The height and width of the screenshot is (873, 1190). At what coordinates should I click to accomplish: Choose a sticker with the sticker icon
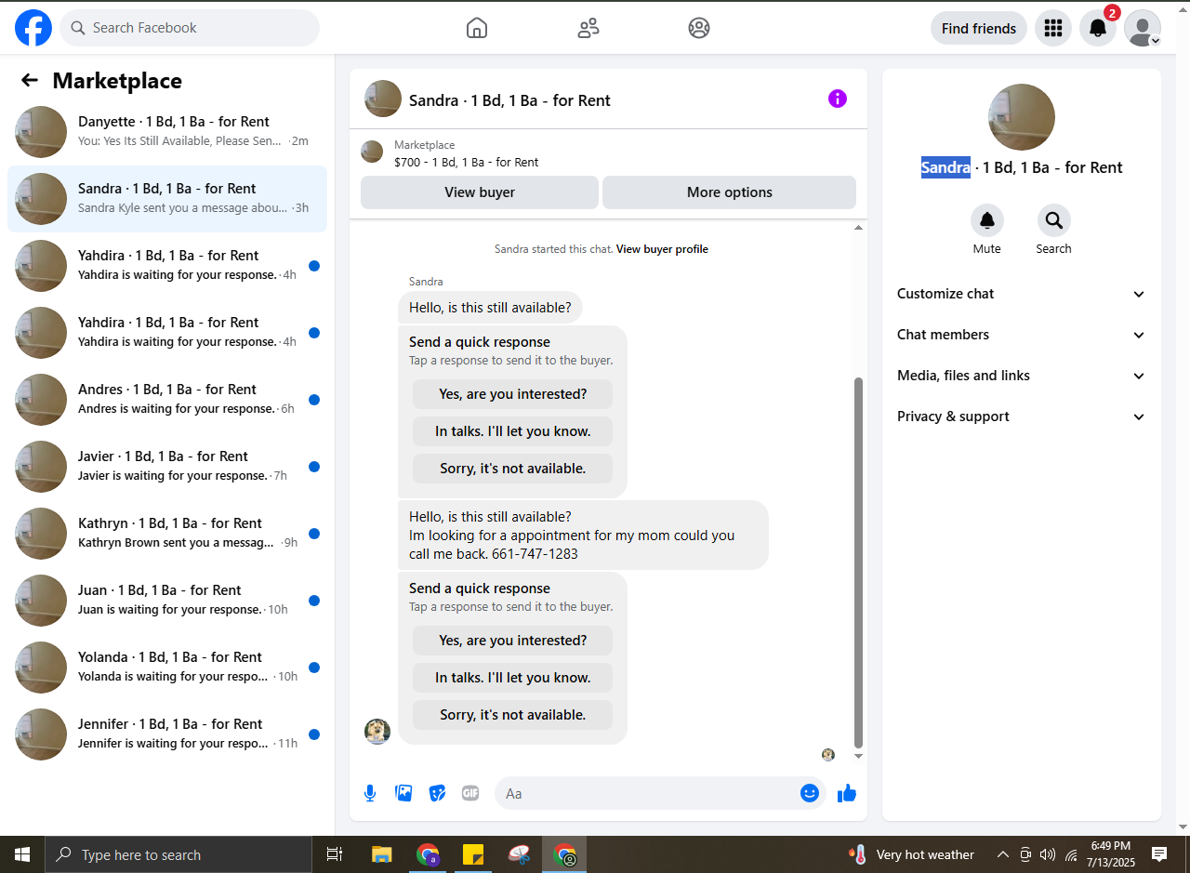(437, 793)
